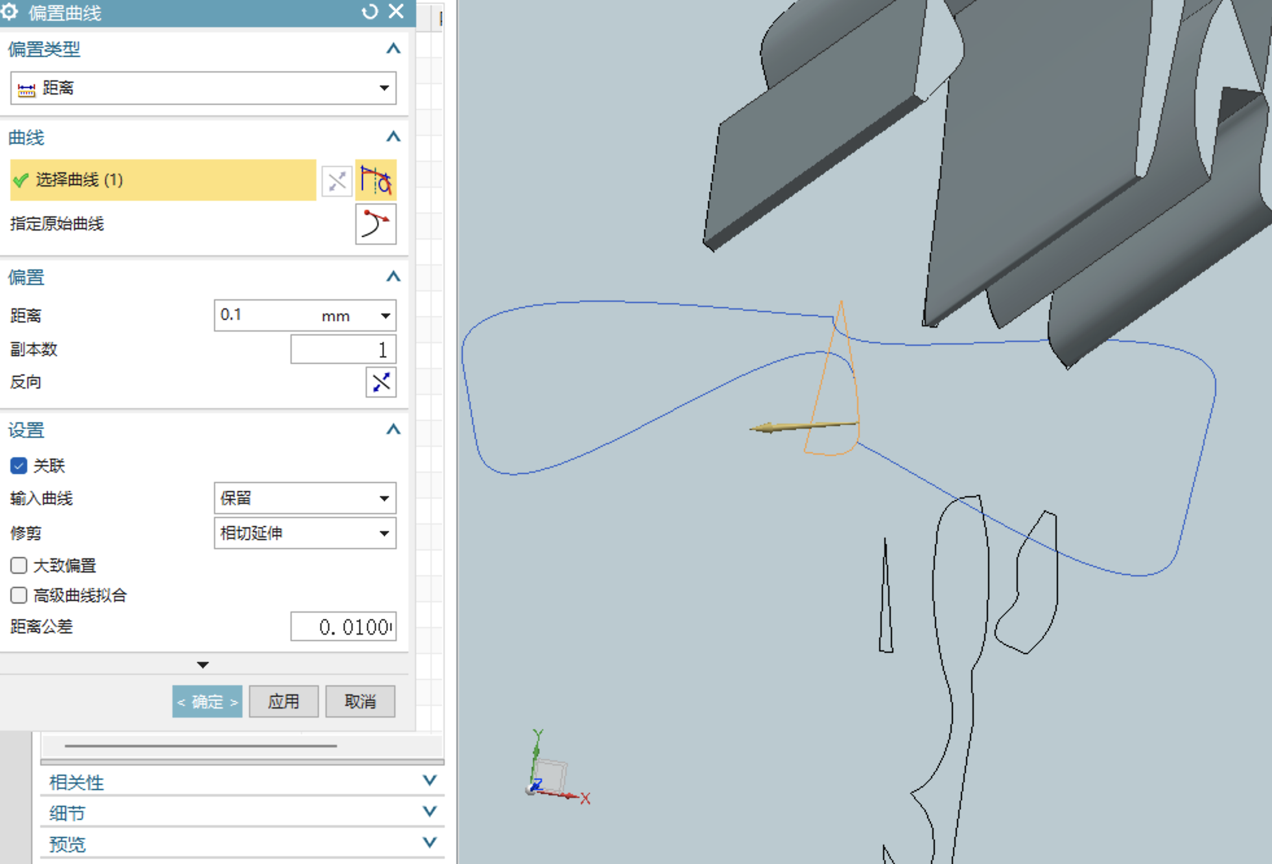The width and height of the screenshot is (1272, 864).
Task: Click the 确定 button
Action: pyautogui.click(x=207, y=701)
